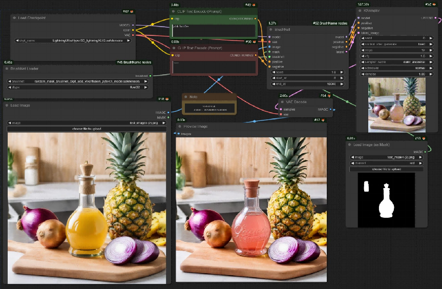
Task: Open the sampler_name euler_ancestral dropdown
Action: point(396,62)
